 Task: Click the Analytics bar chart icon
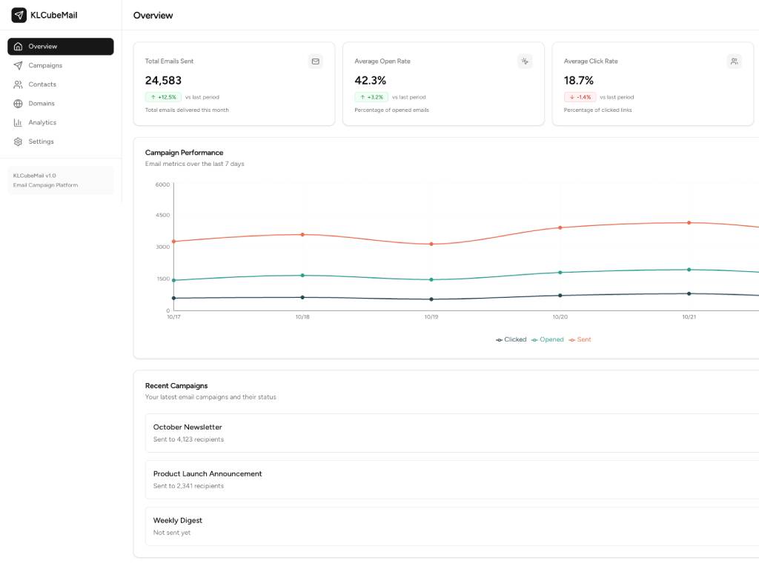pos(17,122)
